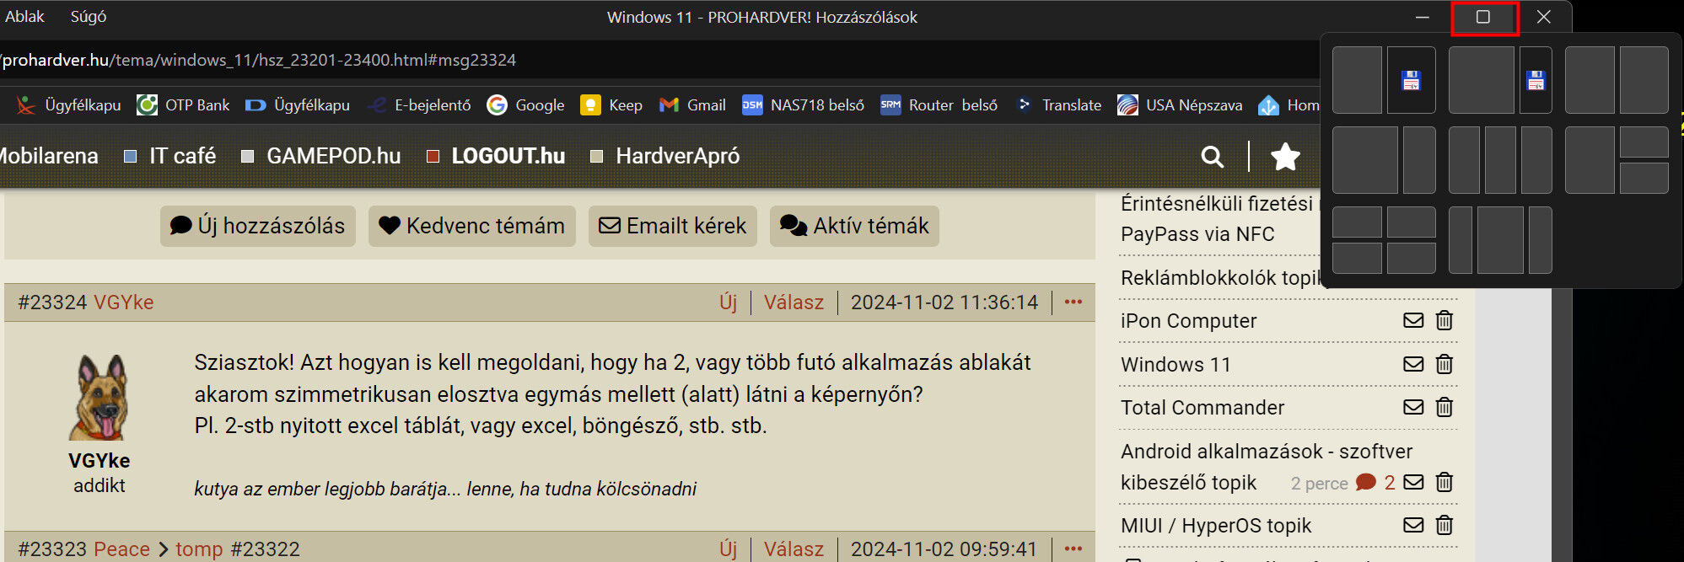Viewport: 1684px width, 562px height.
Task: Open the NAS718 belső bookmark
Action: coord(804,105)
